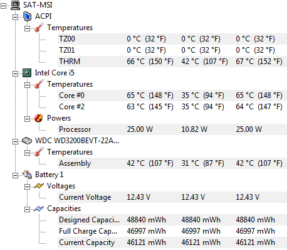This screenshot has height=250, width=287.
Task: Click the Powers flame icon
Action: pos(39,118)
